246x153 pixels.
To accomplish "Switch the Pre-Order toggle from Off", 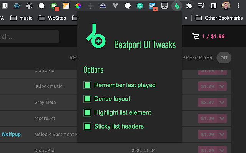I will pyautogui.click(x=224, y=58).
